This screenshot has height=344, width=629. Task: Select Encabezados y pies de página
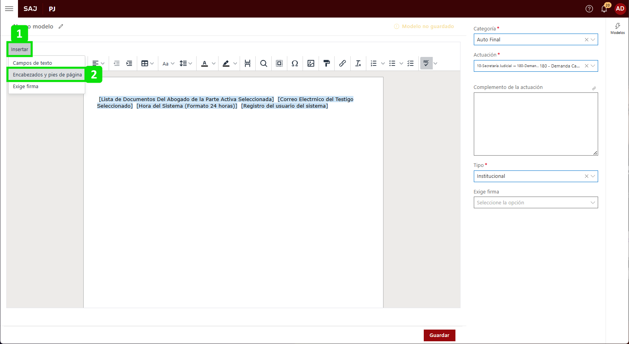click(x=47, y=74)
